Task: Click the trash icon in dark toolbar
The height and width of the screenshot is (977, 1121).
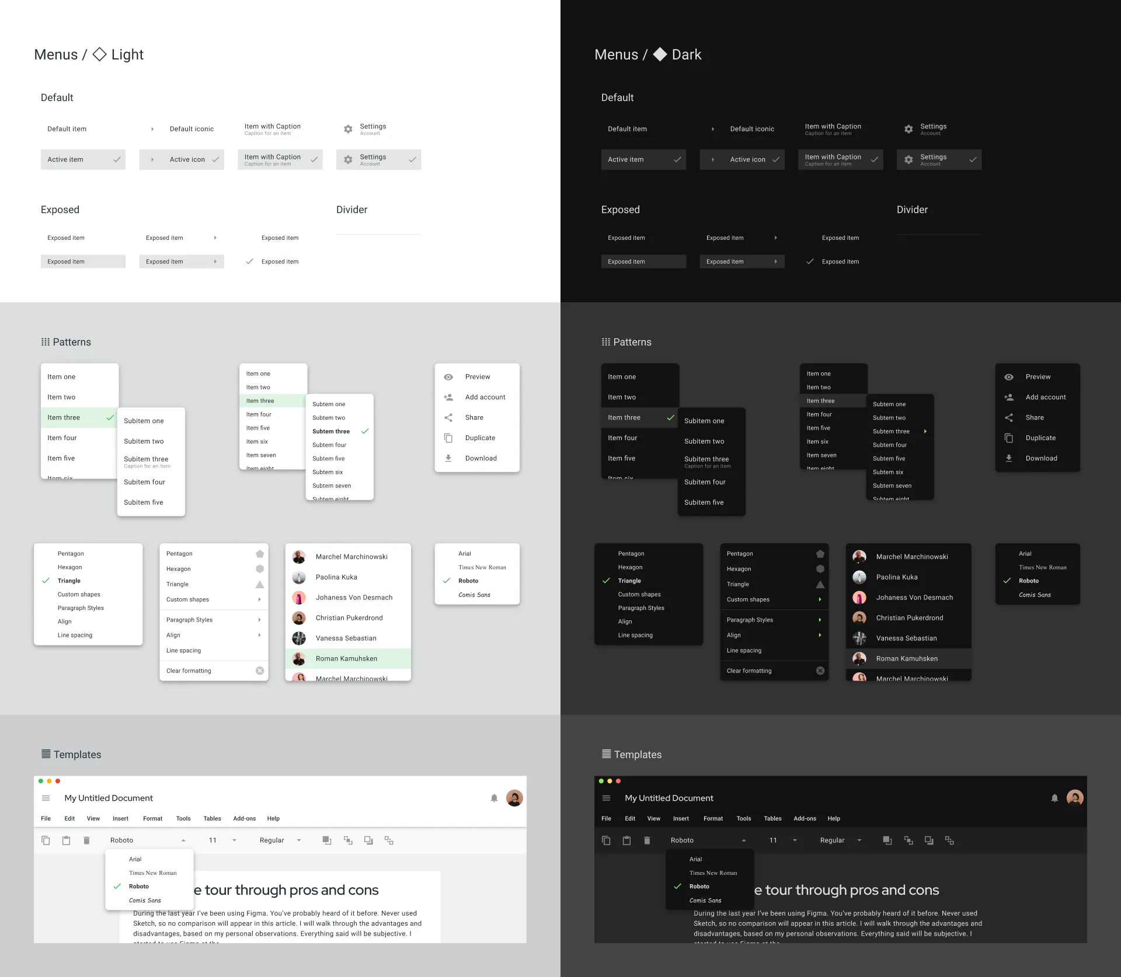Action: pos(647,840)
